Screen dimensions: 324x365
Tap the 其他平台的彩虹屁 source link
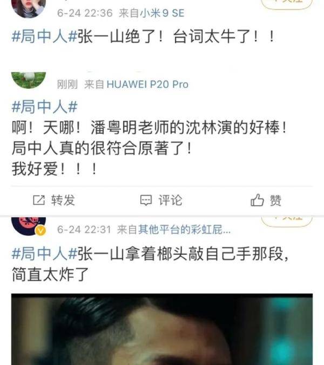184,230
